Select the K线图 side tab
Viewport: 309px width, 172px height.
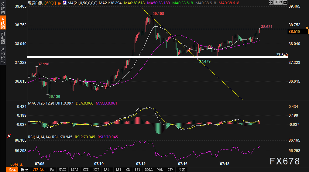click(x=3, y=23)
